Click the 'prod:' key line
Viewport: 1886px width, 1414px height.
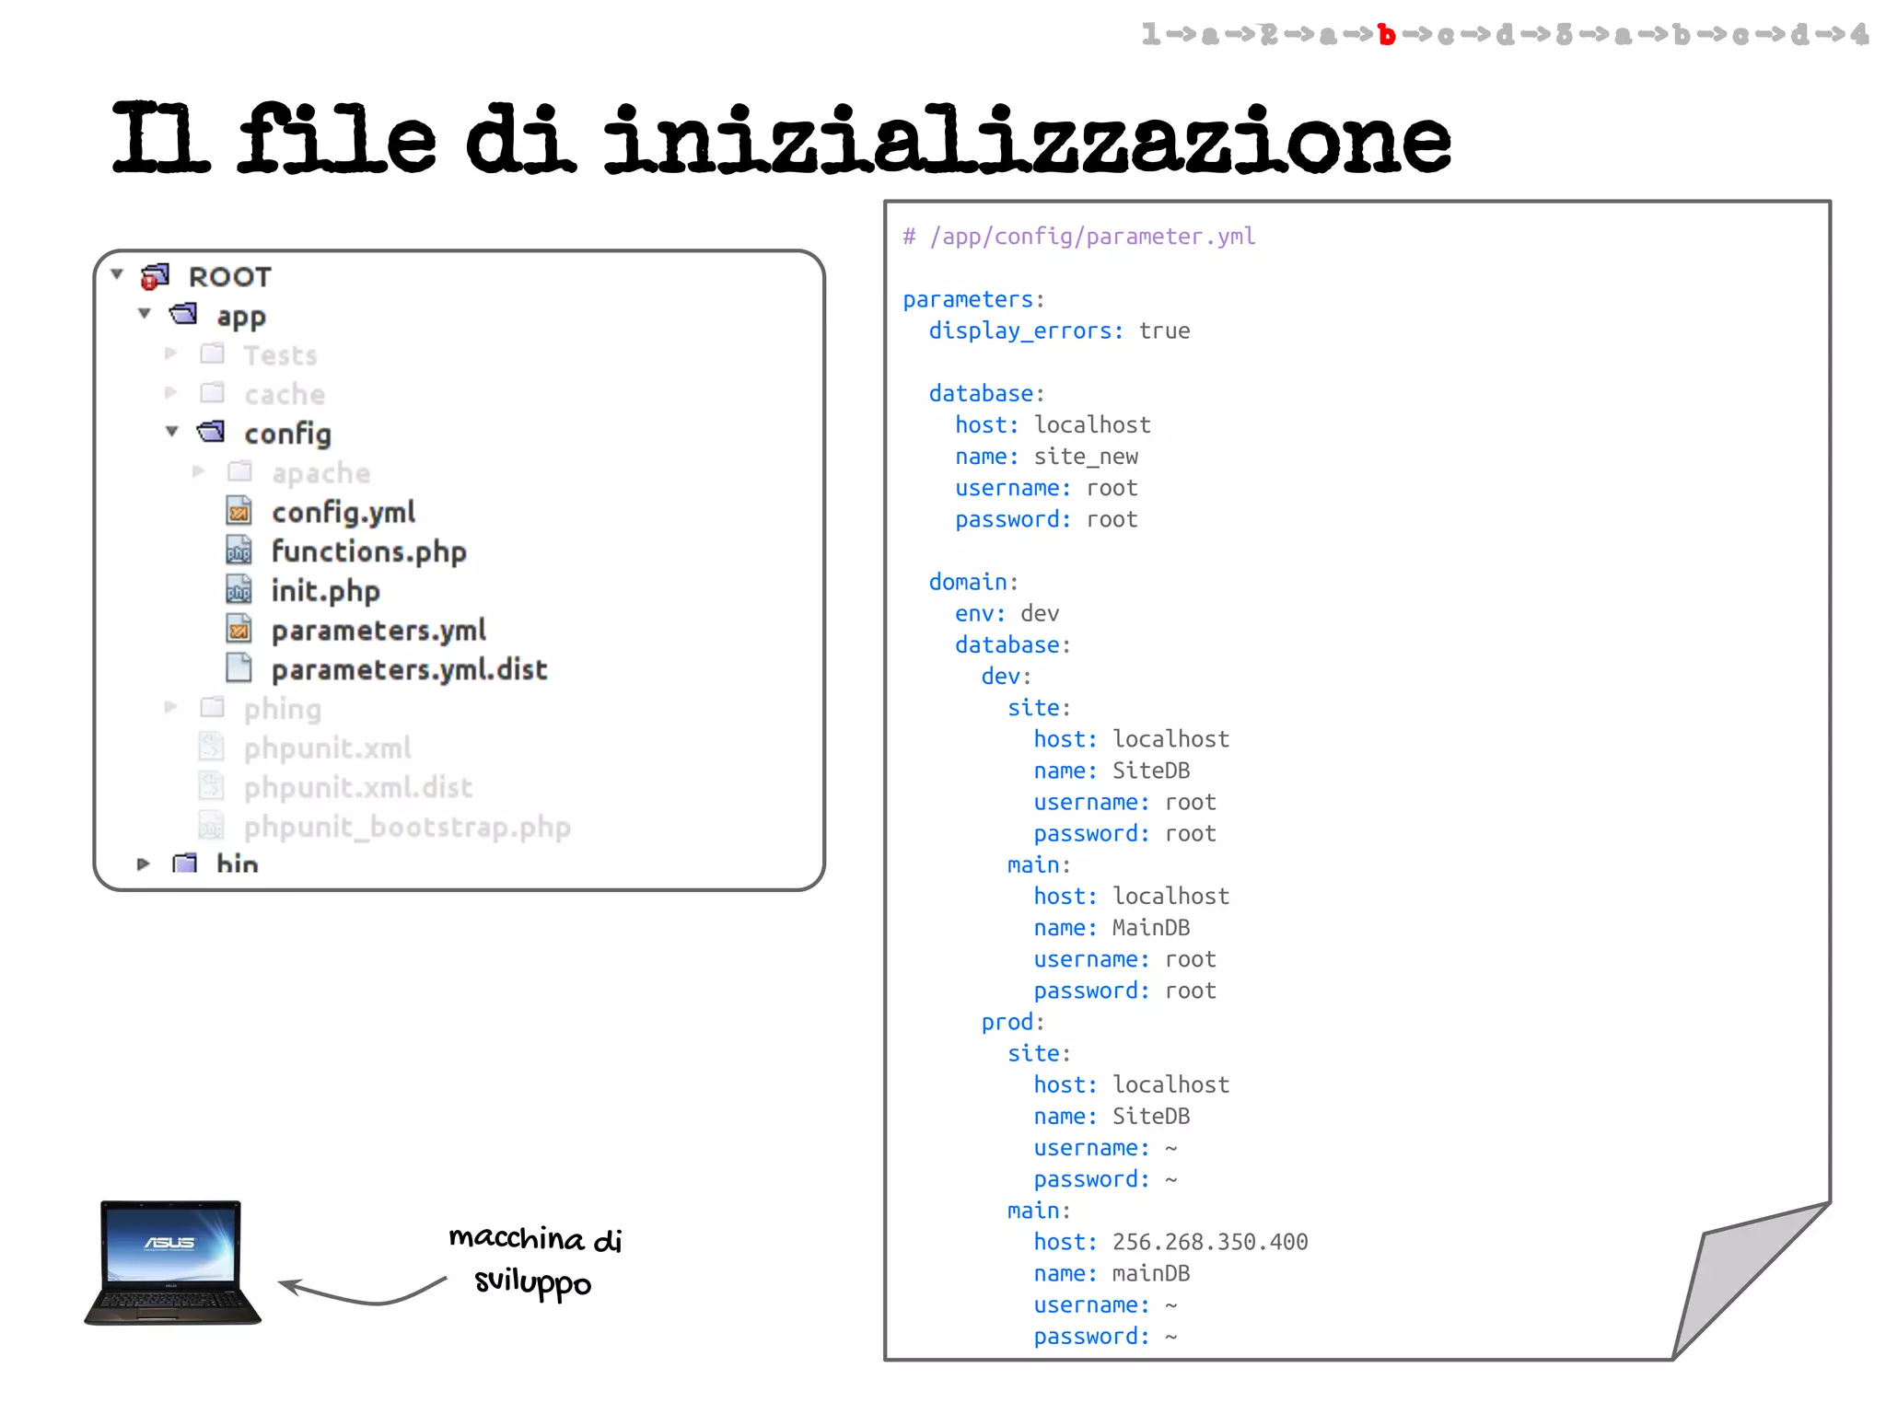tap(1013, 1023)
